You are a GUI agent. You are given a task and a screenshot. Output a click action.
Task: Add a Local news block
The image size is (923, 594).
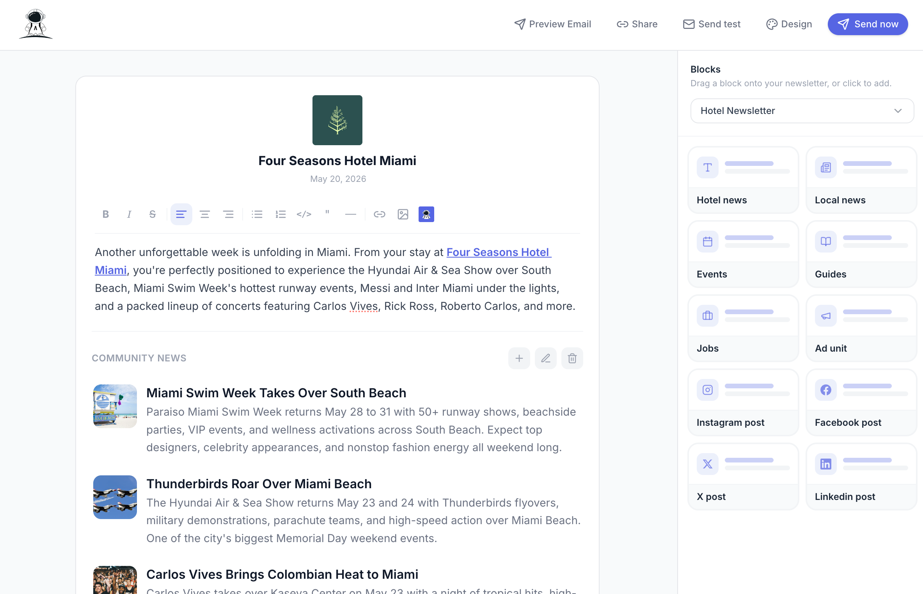pyautogui.click(x=861, y=180)
